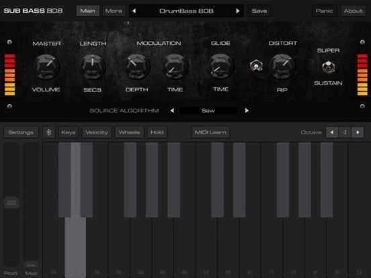Screen dimensions: 371x278
Task: Toggle the Distort switch
Action: (256, 66)
